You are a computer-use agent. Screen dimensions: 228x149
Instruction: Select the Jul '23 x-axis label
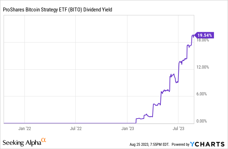179,128
